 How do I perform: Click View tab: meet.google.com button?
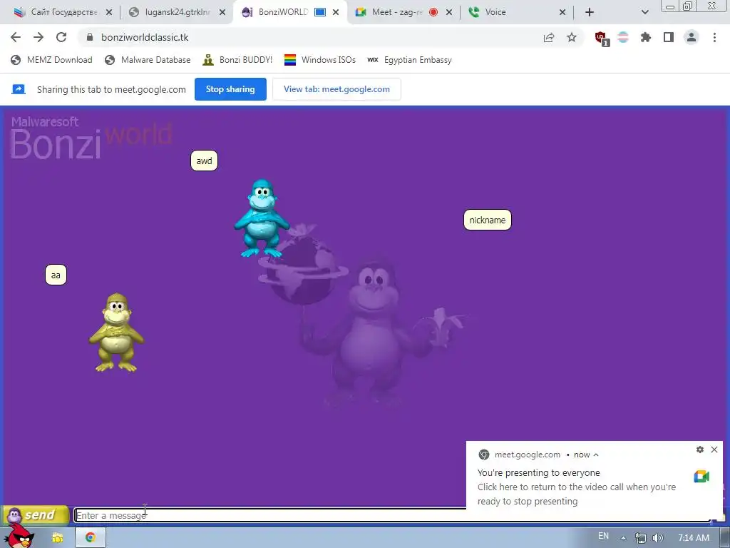coord(336,89)
